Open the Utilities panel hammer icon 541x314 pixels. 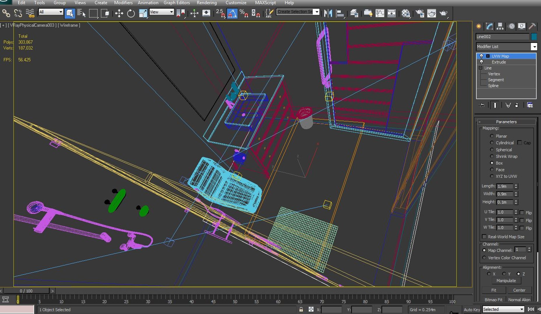pos(532,26)
